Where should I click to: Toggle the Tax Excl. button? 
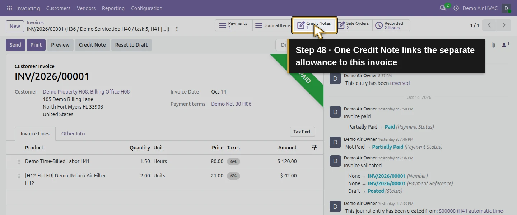coord(302,132)
